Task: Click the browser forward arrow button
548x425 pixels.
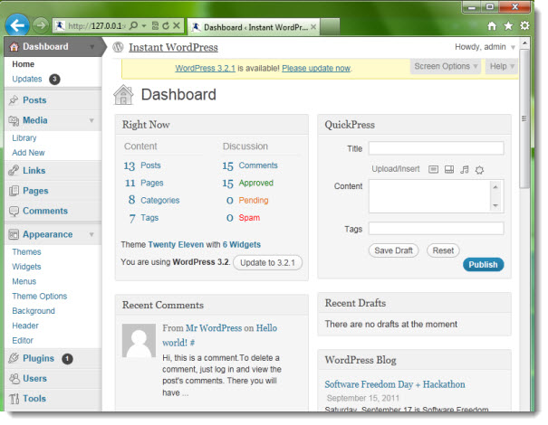Action: (x=41, y=25)
